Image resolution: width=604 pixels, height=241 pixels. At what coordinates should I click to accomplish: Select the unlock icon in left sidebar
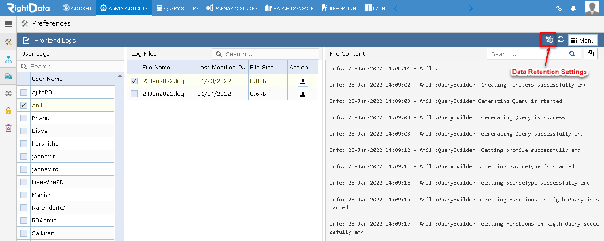coord(8,111)
